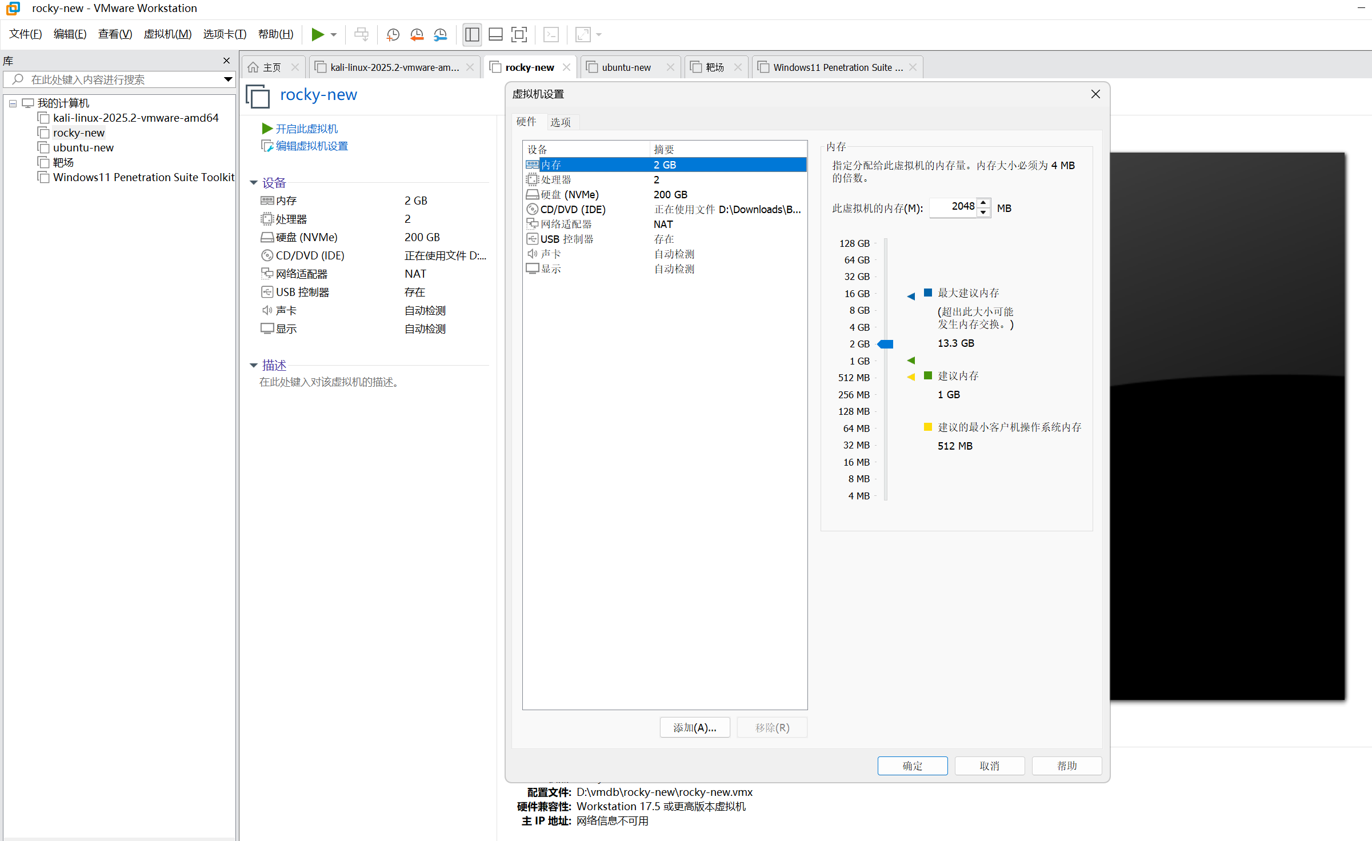Screen dimensions: 1372x841
Task: Select 网络适配器 row in device list
Action: tap(665, 224)
